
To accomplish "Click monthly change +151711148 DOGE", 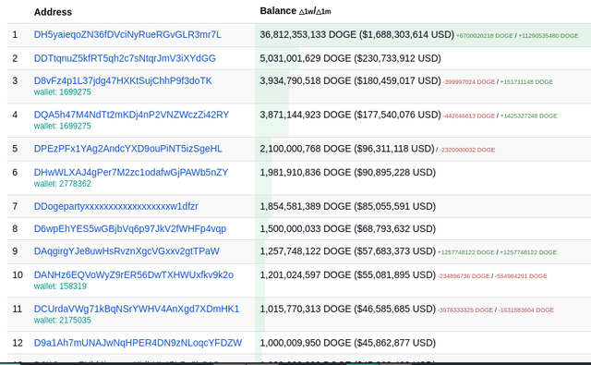I will click(526, 82).
